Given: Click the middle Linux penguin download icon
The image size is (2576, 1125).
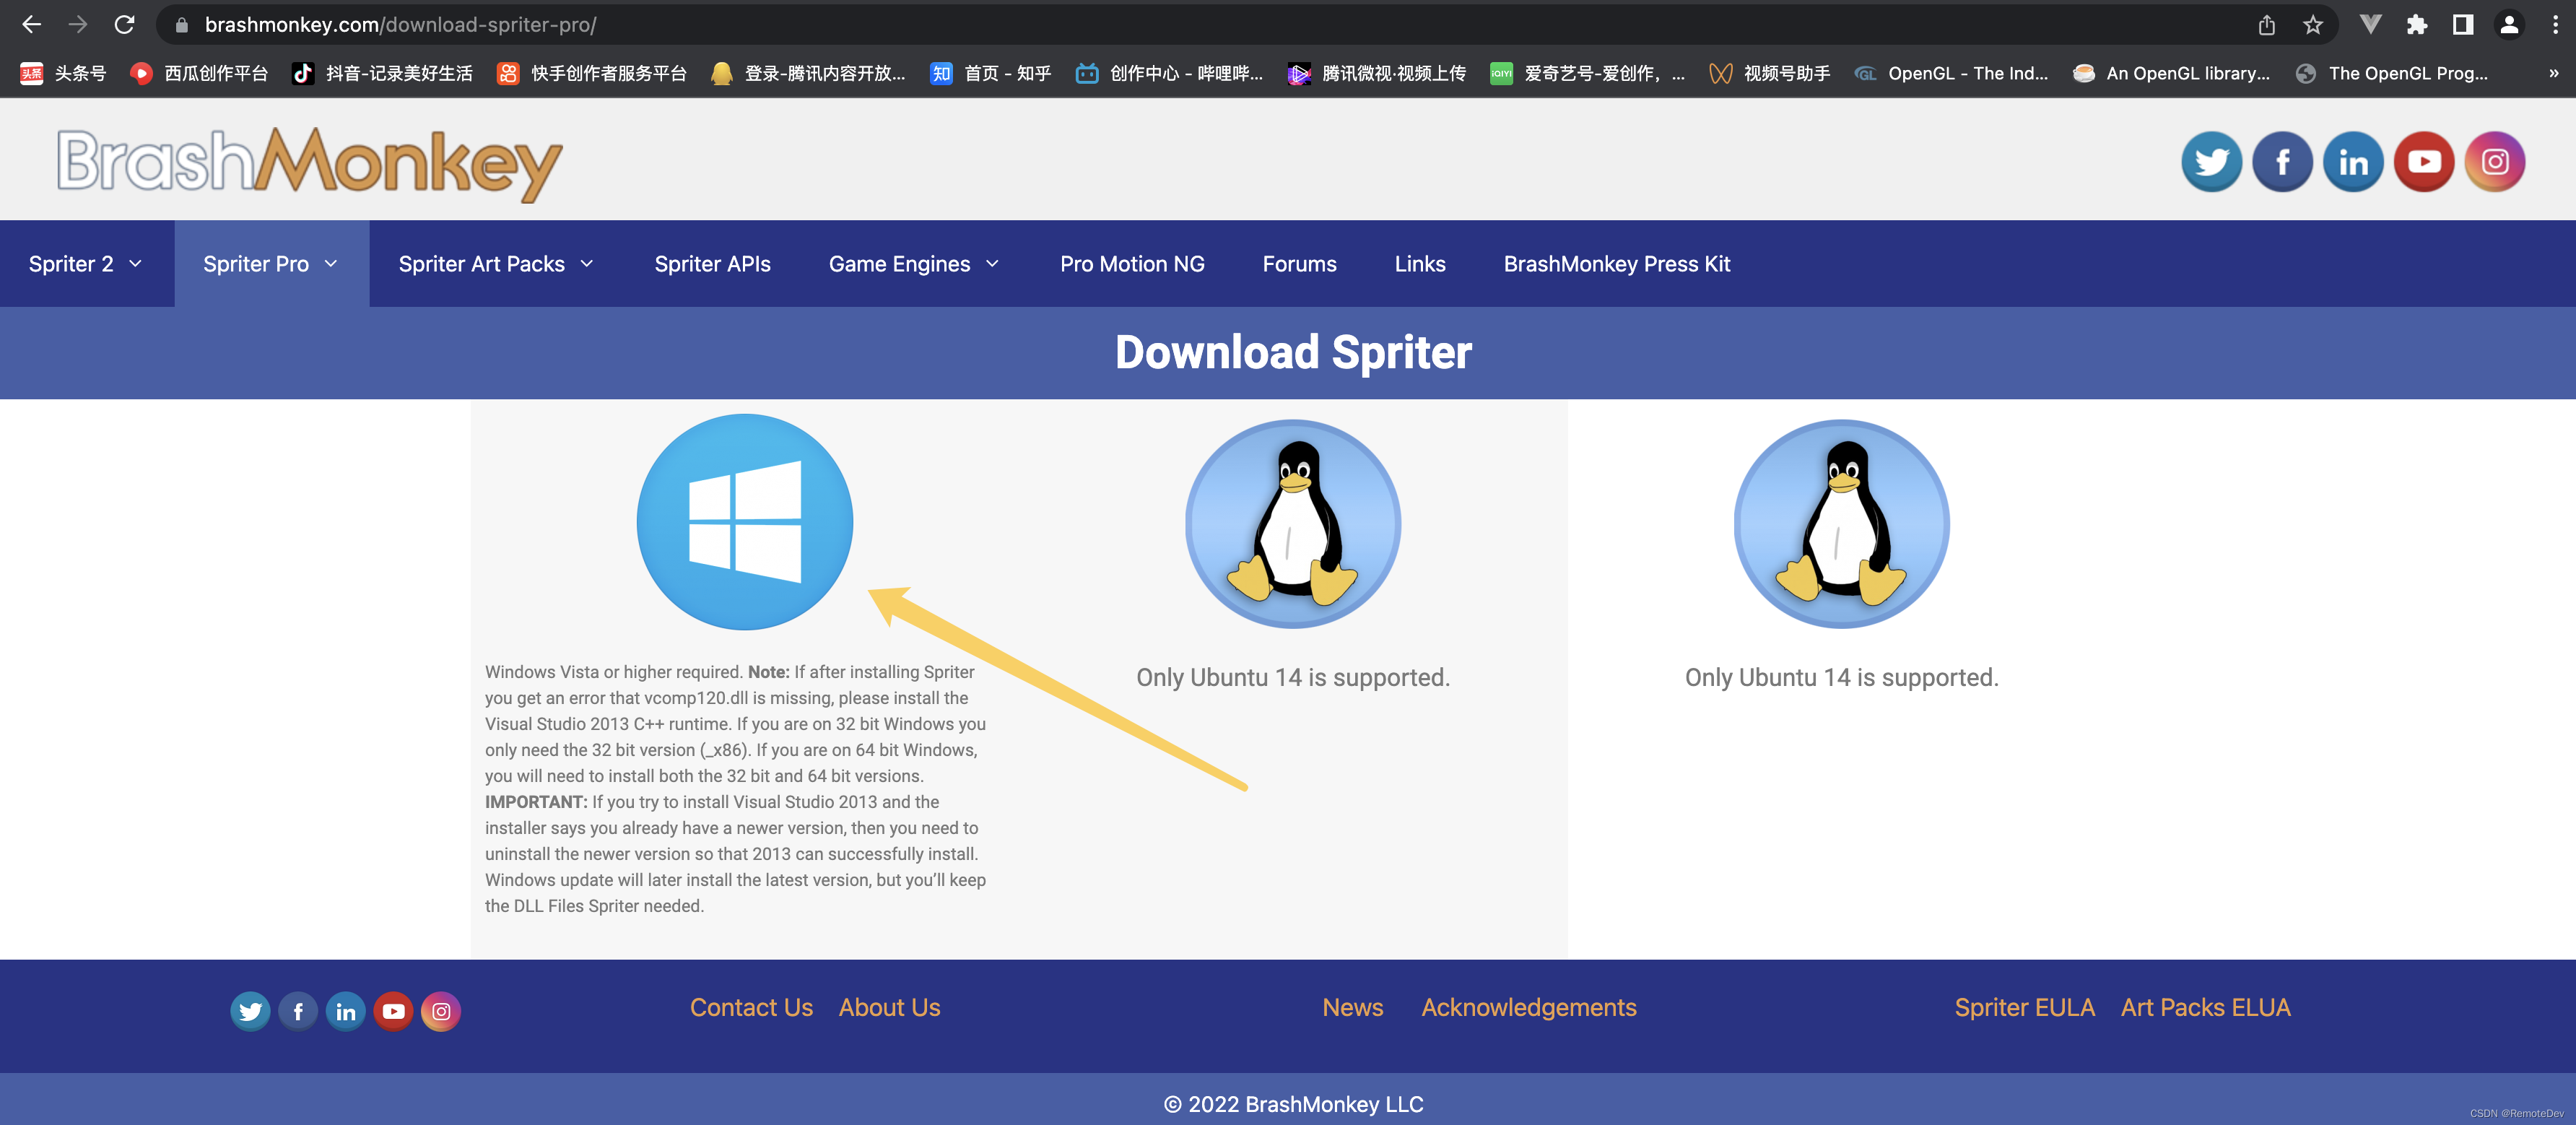Looking at the screenshot, I should (x=1293, y=524).
